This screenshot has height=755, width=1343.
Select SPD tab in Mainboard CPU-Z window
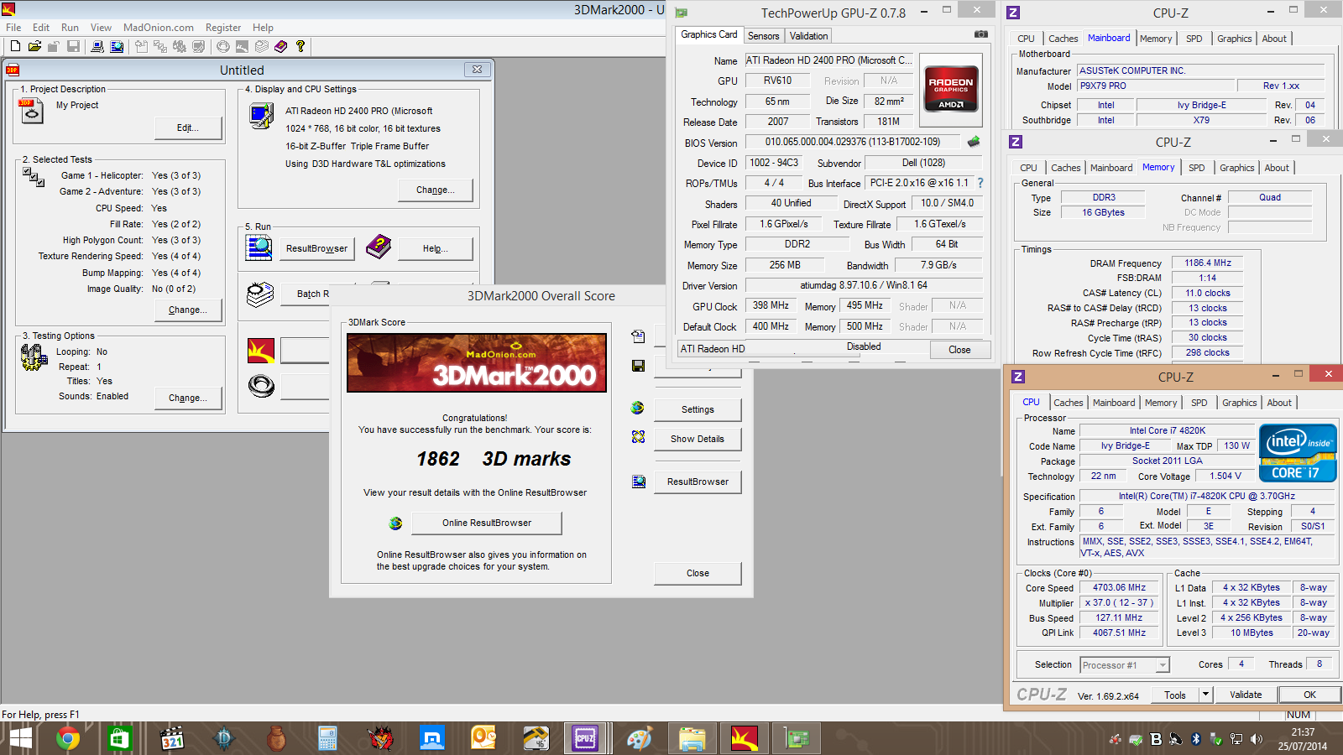tap(1194, 39)
